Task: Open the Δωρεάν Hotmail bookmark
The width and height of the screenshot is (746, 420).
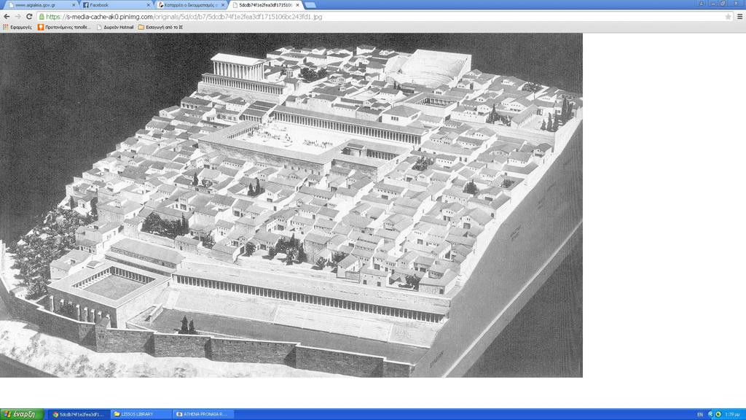Action: (115, 28)
